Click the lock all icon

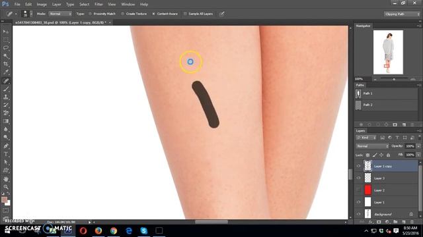[388, 155]
